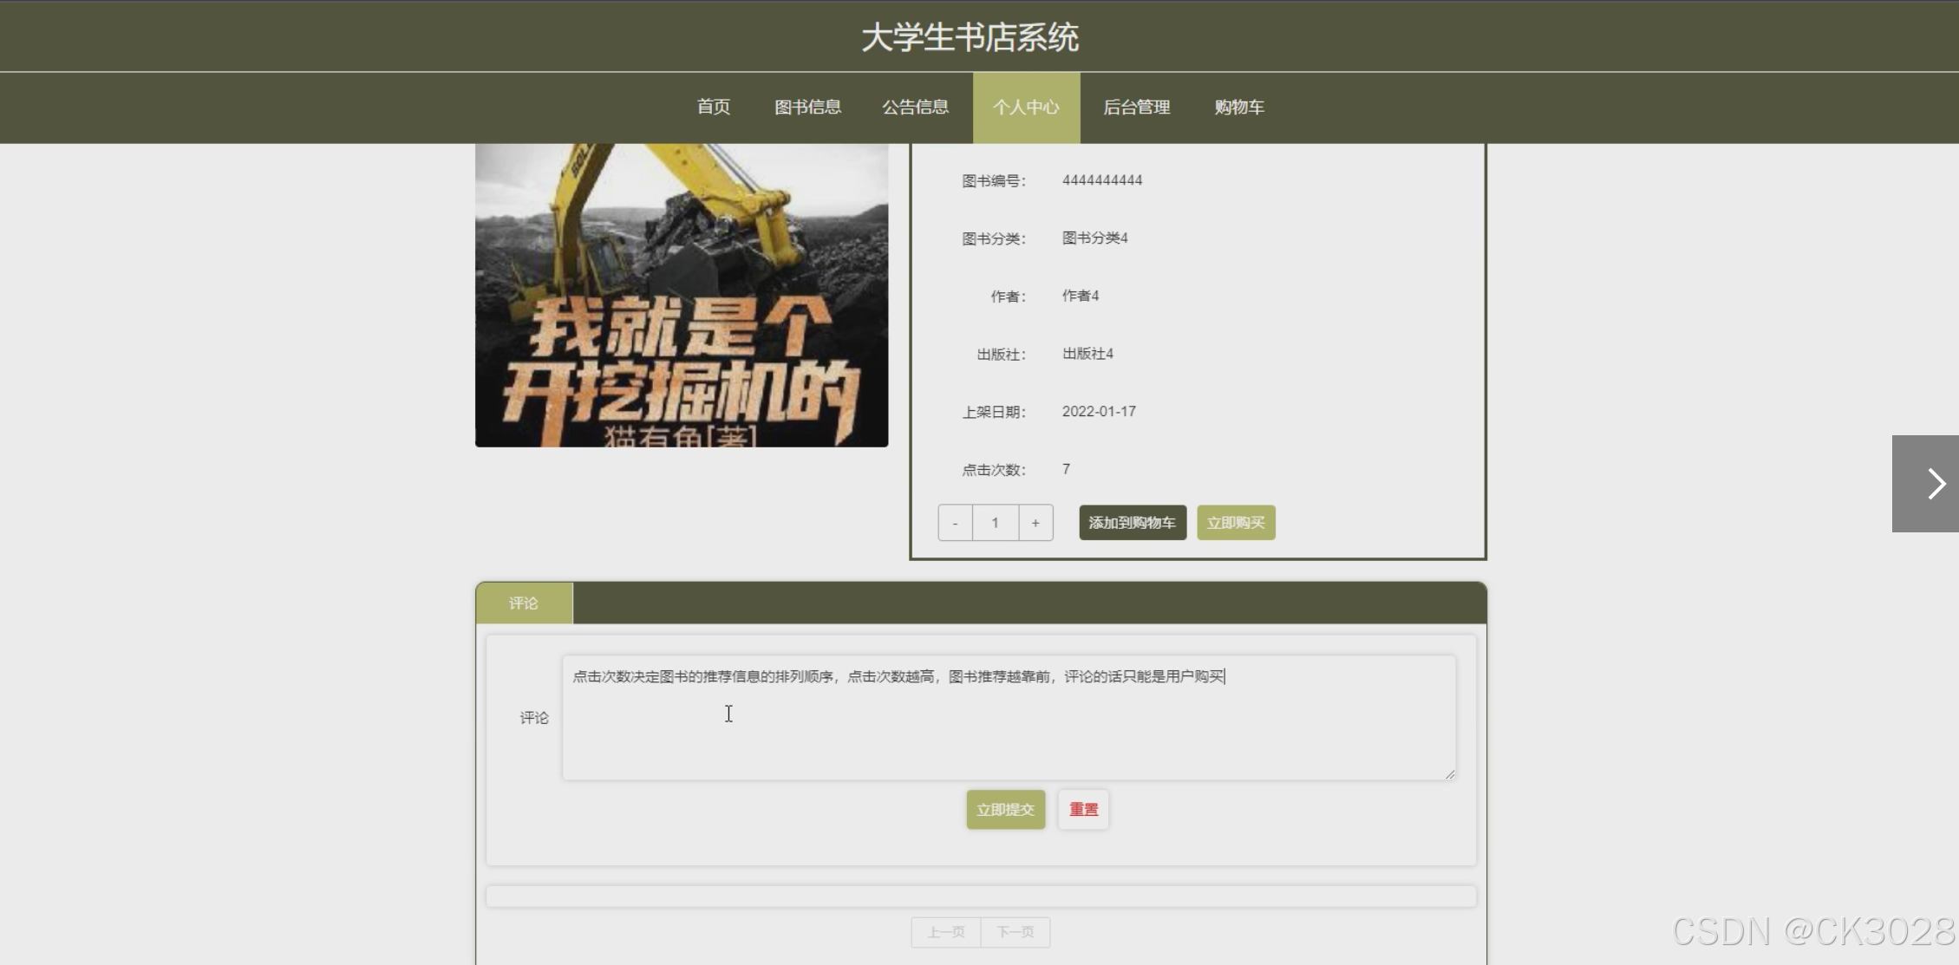Increase quantity with the plus button

[x=1035, y=523]
